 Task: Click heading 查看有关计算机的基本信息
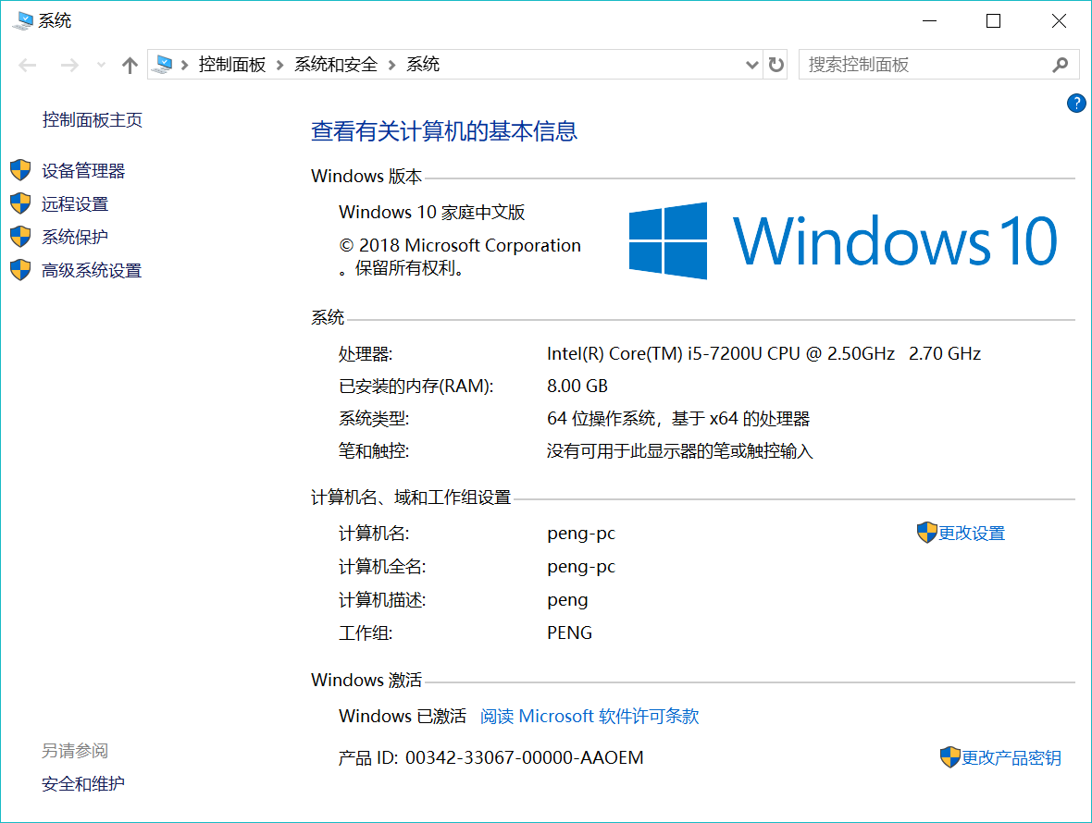pyautogui.click(x=444, y=131)
